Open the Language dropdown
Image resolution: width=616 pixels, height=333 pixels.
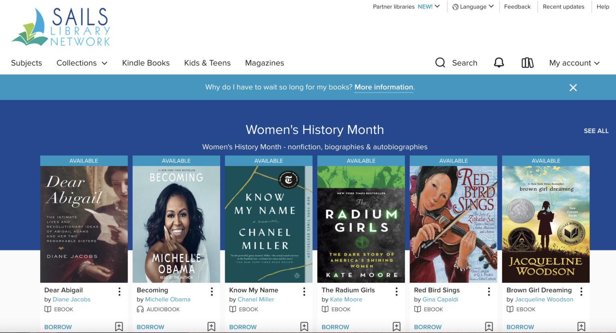coord(473,7)
